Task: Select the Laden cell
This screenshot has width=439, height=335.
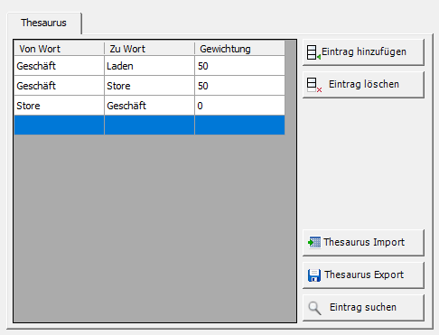Action: (149, 66)
